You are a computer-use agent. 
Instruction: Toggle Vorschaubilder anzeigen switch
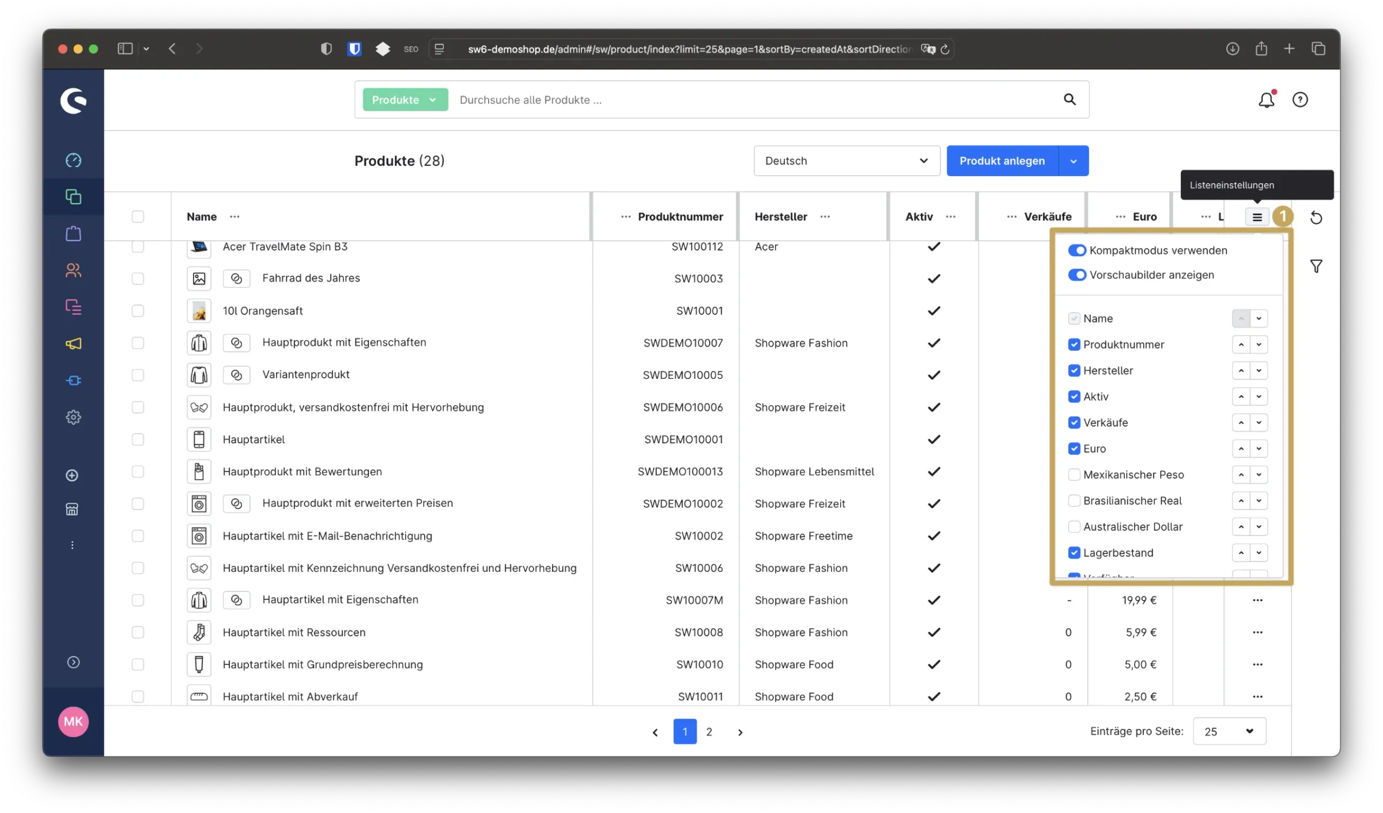1077,275
